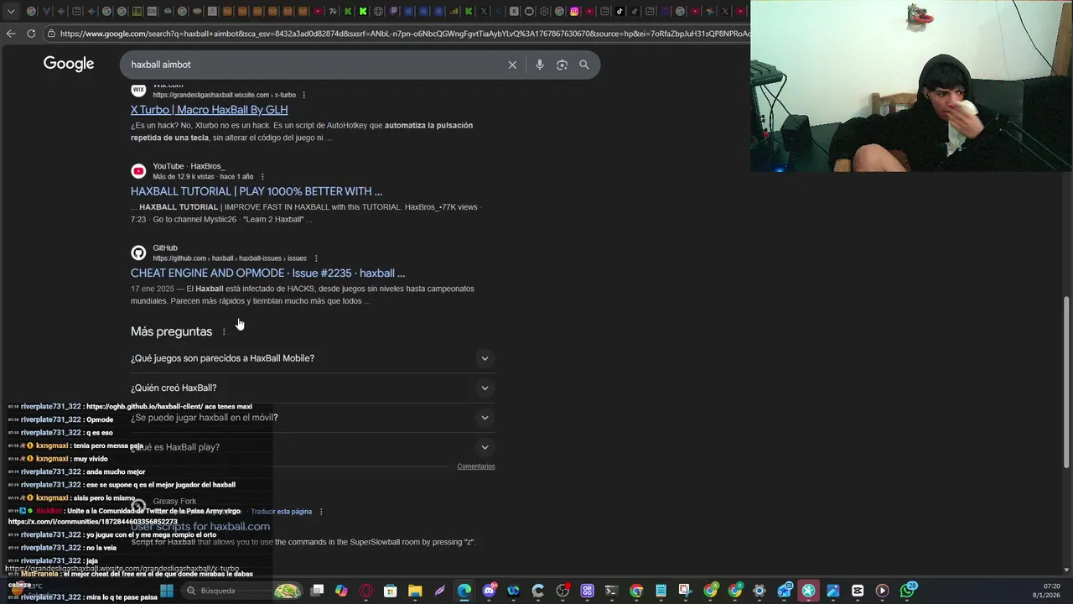The image size is (1073, 604).
Task: Reload the page with refresh icon
Action: [x=31, y=34]
